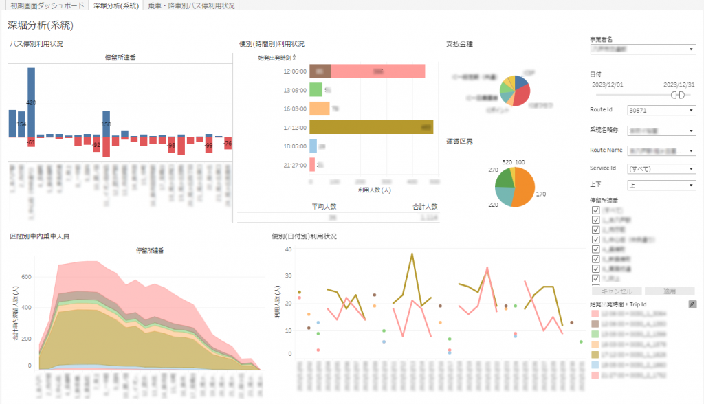Click the キャンセル button
Image resolution: width=704 pixels, height=404 pixels.
tap(617, 291)
